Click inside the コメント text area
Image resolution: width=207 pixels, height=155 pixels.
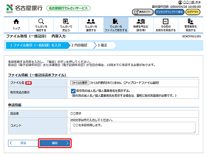coord(132,127)
